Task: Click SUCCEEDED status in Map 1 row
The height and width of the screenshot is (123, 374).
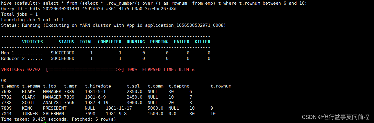Action: point(62,53)
